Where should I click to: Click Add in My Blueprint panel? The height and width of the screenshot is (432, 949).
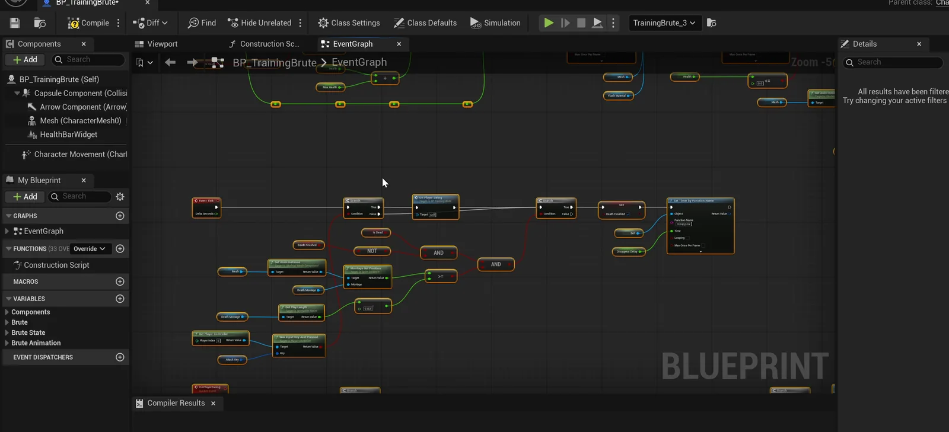[x=25, y=197]
